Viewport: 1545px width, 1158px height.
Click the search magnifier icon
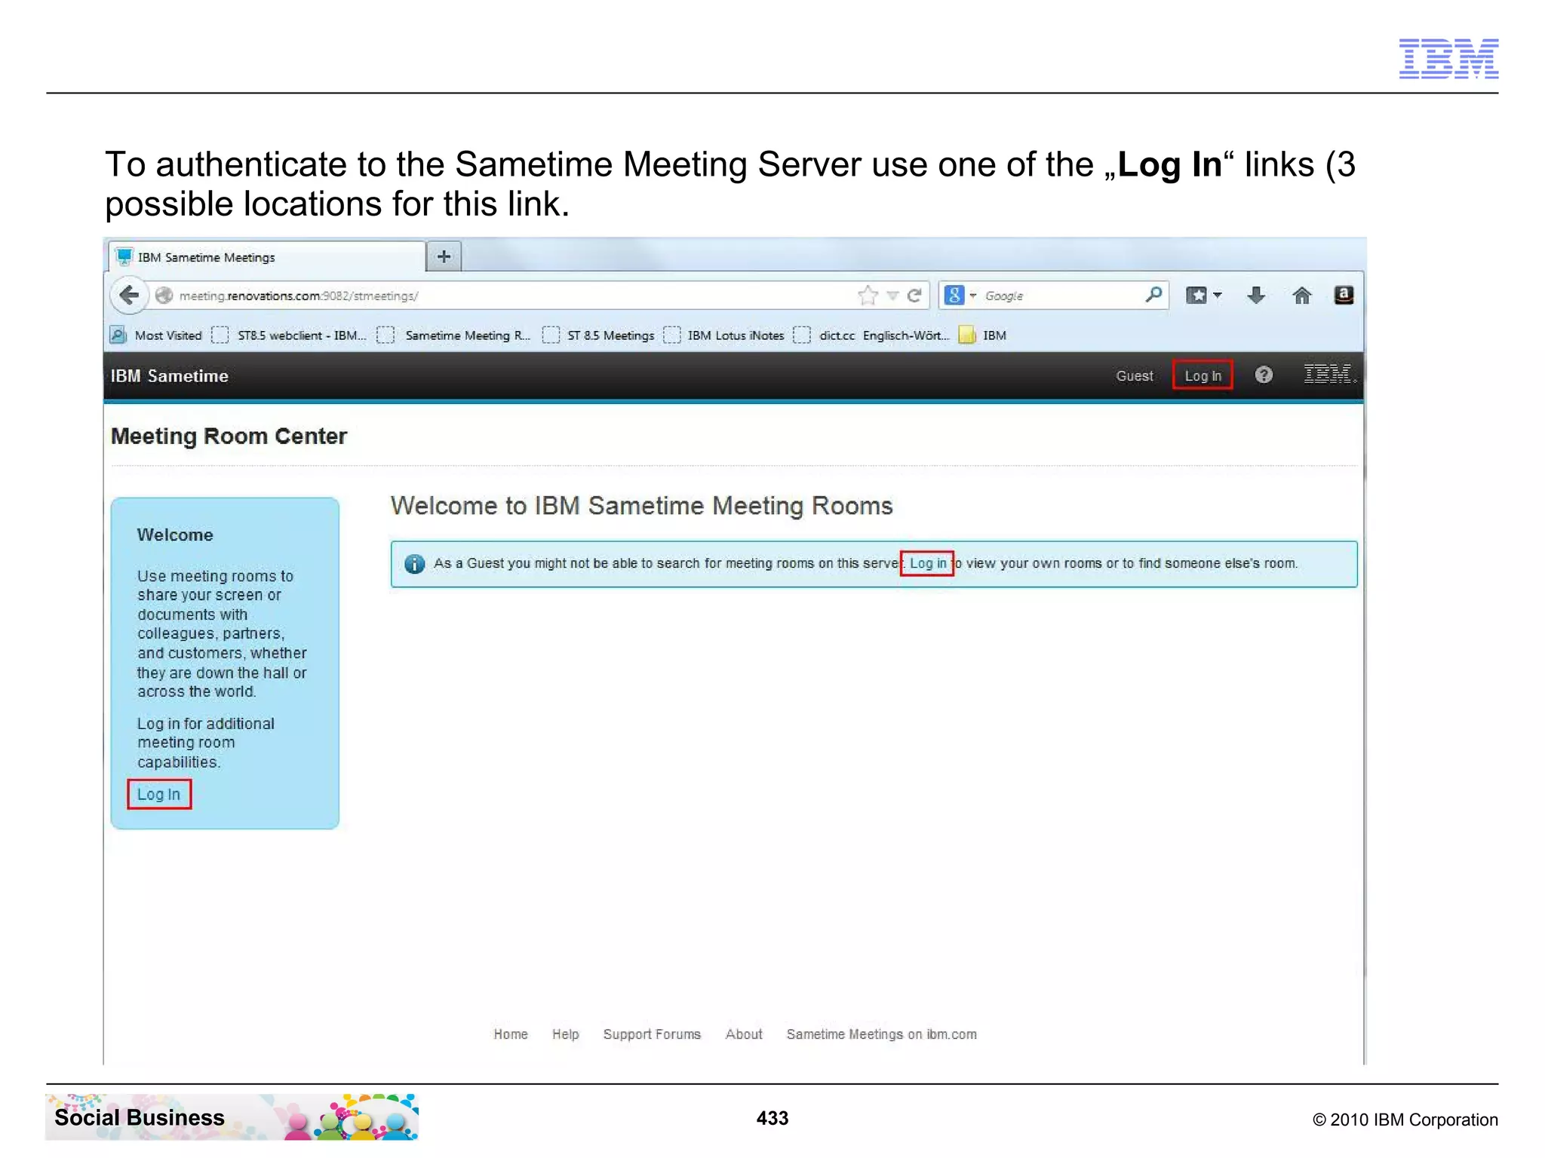1153,295
